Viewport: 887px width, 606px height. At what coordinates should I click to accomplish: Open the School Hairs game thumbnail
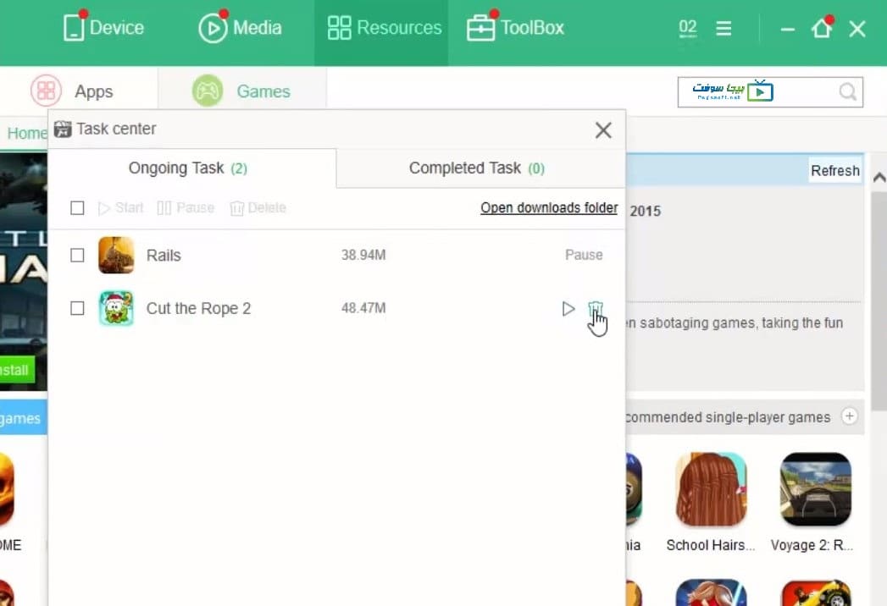point(711,489)
